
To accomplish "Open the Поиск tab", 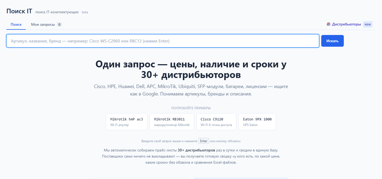I will point(16,24).
